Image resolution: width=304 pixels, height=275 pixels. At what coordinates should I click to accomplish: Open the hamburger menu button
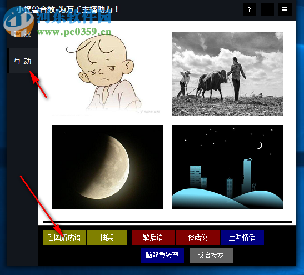click(285, 9)
